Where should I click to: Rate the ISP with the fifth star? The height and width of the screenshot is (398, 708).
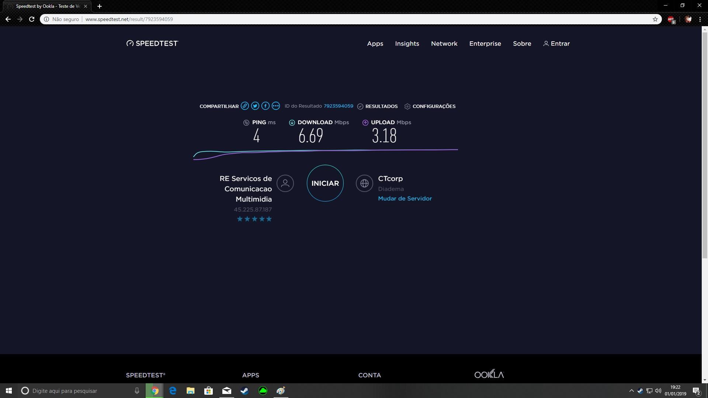click(269, 219)
